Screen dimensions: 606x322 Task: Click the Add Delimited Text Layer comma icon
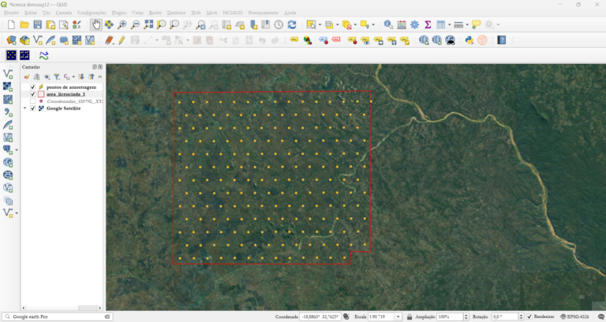tap(8, 113)
